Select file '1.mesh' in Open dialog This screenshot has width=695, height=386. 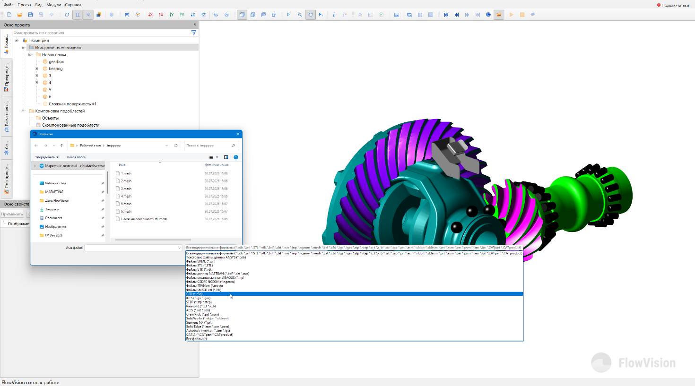[x=126, y=173]
